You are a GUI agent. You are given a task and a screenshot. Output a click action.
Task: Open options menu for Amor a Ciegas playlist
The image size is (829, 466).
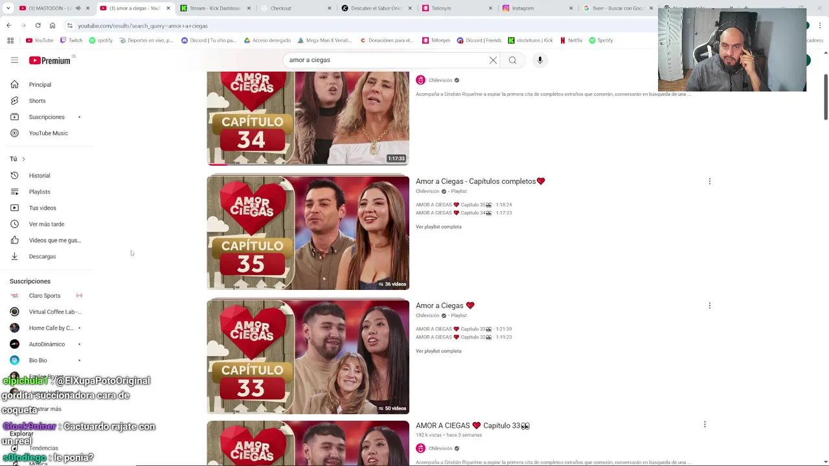click(710, 305)
